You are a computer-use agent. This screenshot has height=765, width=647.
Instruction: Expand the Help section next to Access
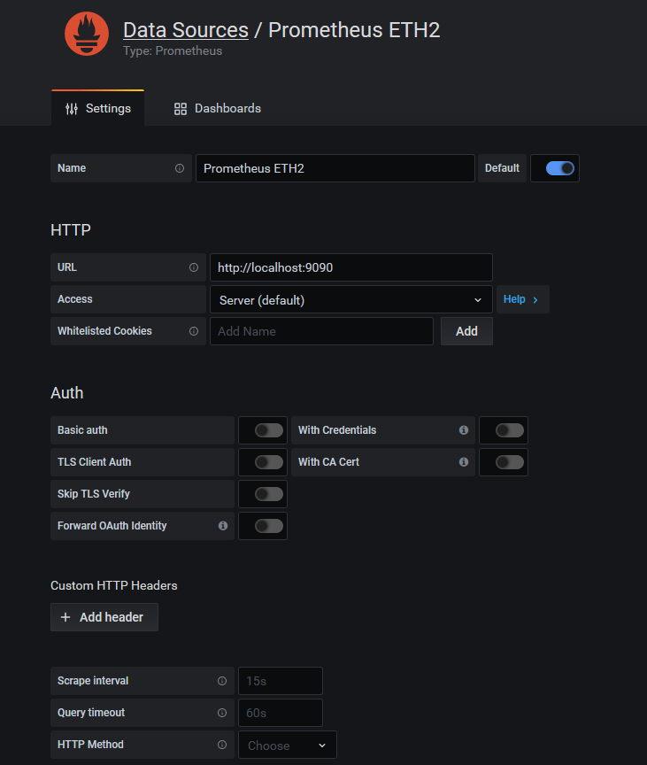pyautogui.click(x=523, y=299)
